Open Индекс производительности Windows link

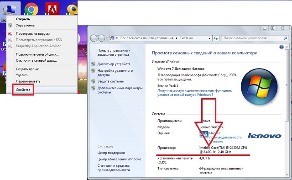click(x=225, y=138)
